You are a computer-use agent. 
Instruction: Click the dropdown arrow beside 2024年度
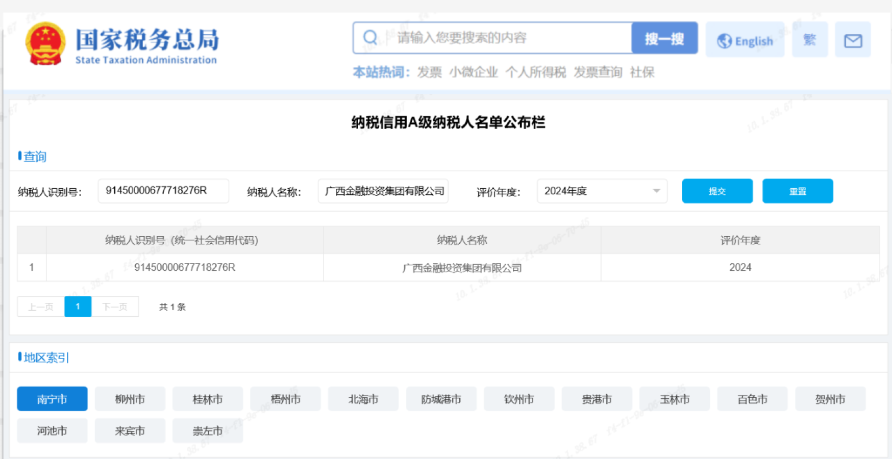657,191
